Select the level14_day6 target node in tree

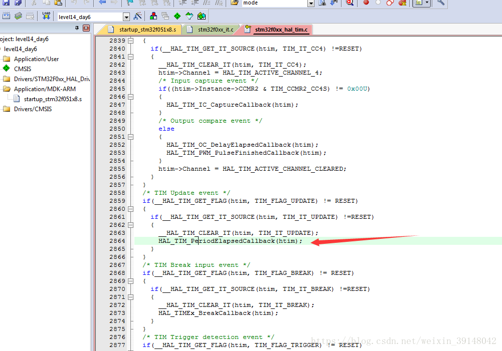click(20, 49)
